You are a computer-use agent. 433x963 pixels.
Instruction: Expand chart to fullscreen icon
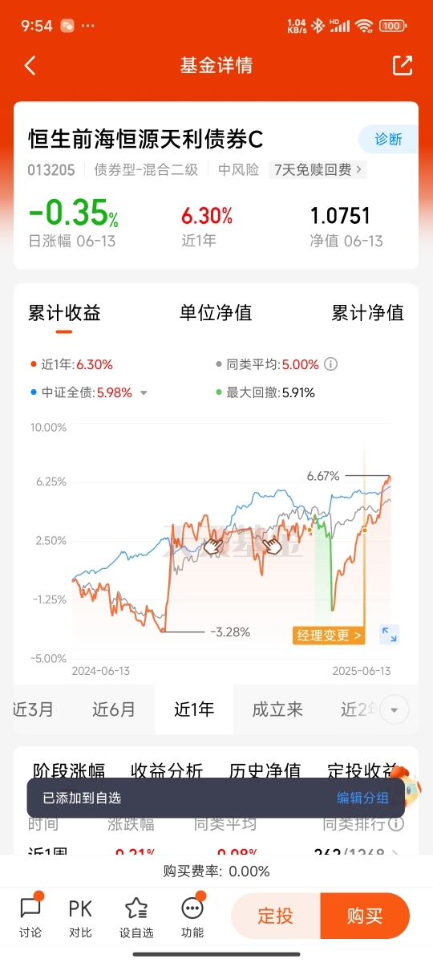pos(390,635)
